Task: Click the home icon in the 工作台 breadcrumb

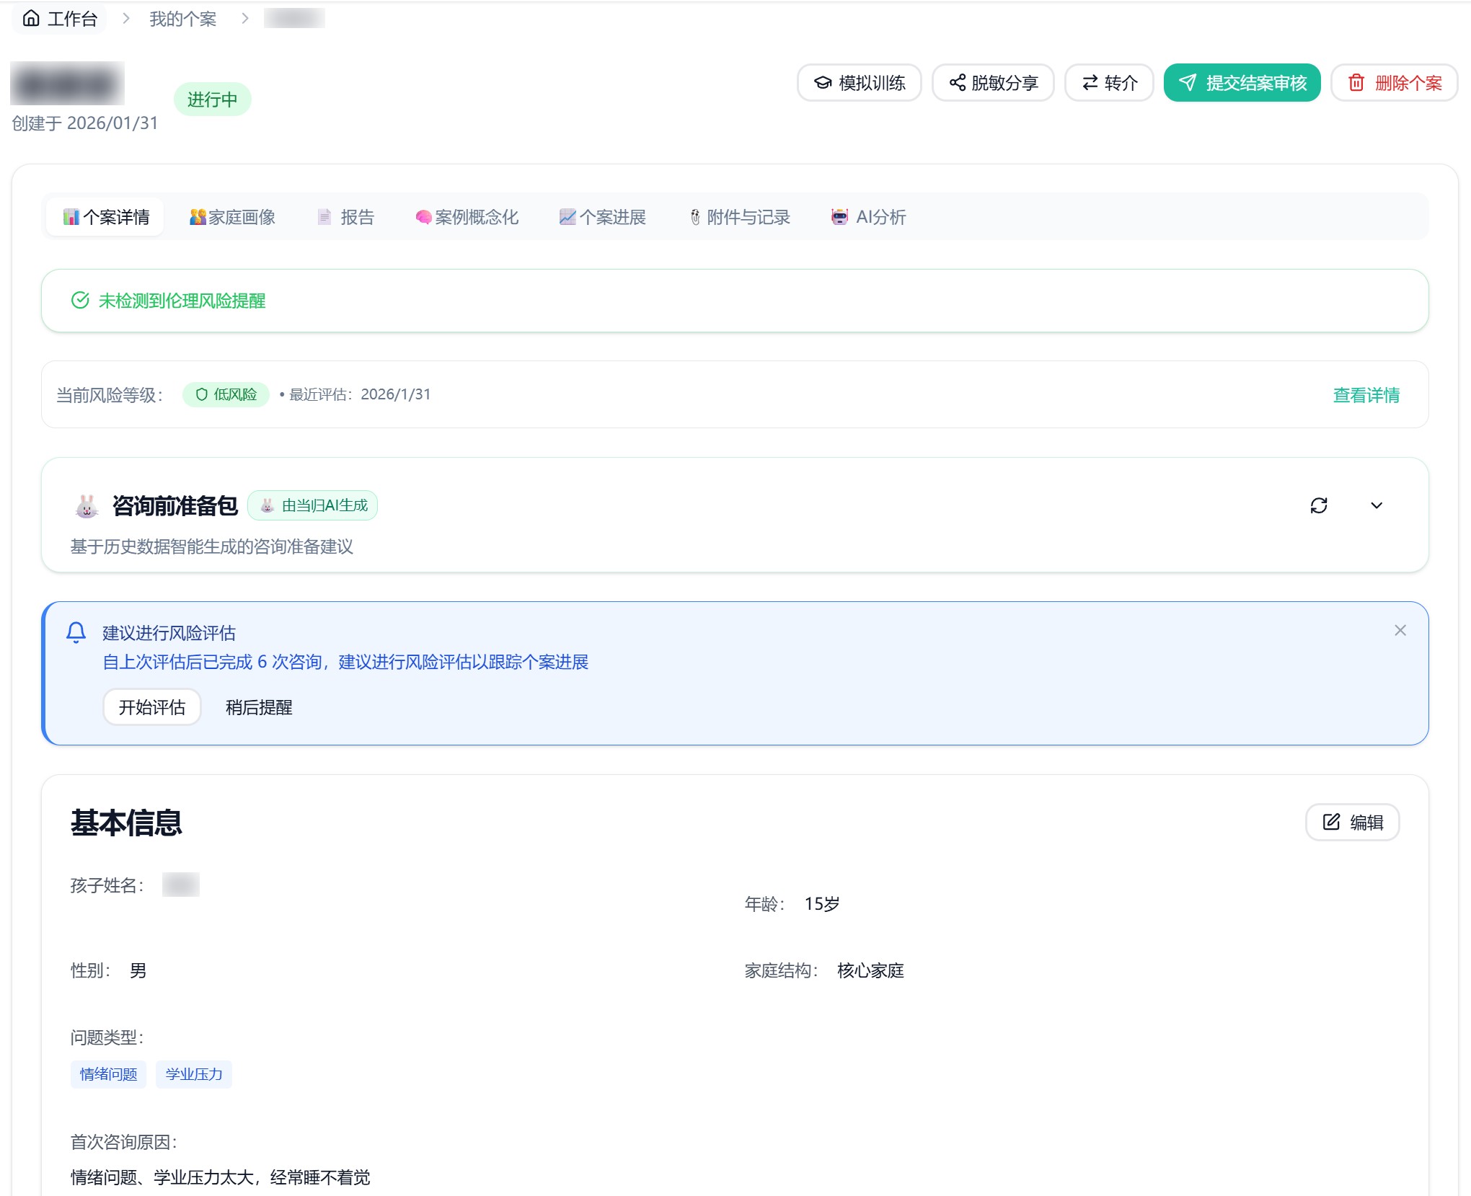Action: pos(31,19)
